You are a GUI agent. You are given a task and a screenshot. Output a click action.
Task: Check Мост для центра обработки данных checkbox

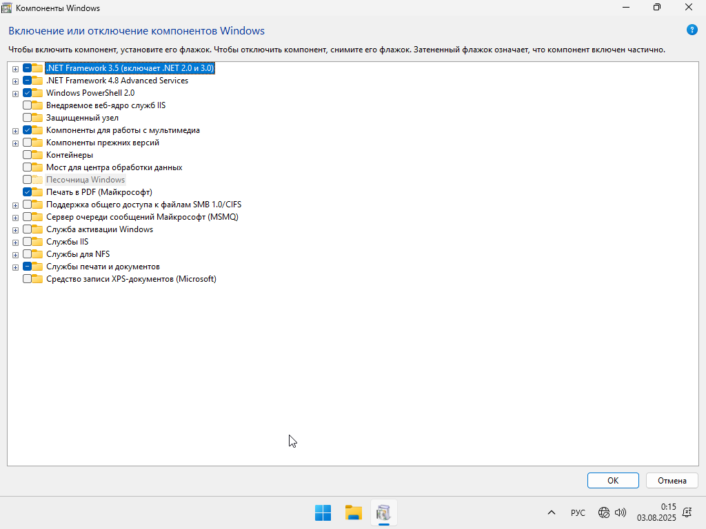(27, 167)
